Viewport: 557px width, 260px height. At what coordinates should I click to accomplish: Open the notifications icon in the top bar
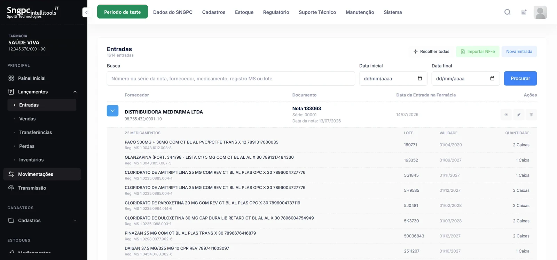(x=524, y=12)
